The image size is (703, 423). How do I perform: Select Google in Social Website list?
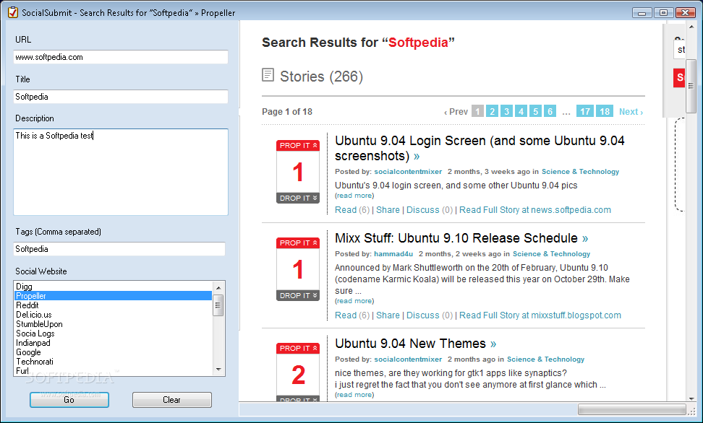[113, 352]
